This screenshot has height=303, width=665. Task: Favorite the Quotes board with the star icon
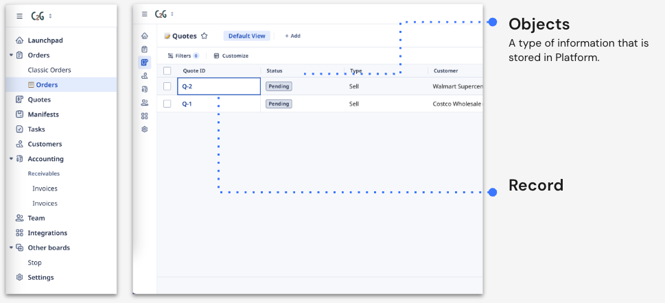click(x=204, y=36)
